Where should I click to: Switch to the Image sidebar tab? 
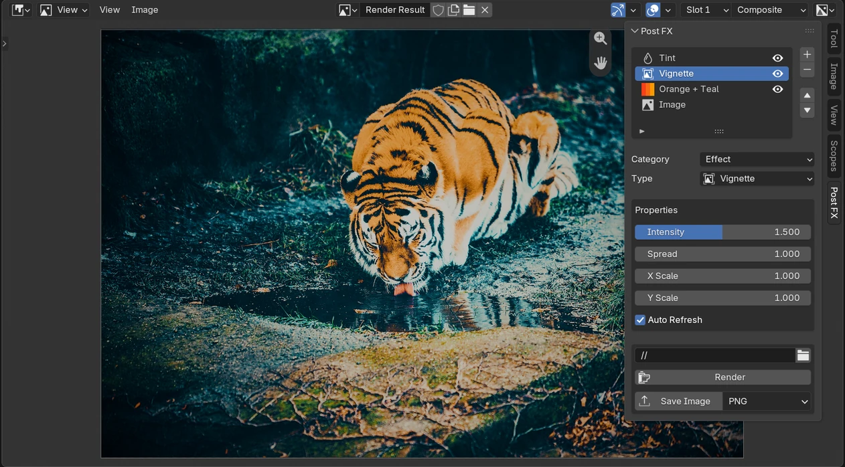[x=834, y=77]
